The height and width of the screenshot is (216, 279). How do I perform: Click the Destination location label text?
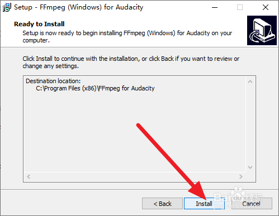(x=53, y=81)
